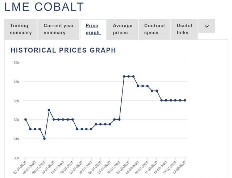This screenshot has width=232, height=178.
Task: Click the 35k y-axis label
Action: pyautogui.click(x=16, y=62)
